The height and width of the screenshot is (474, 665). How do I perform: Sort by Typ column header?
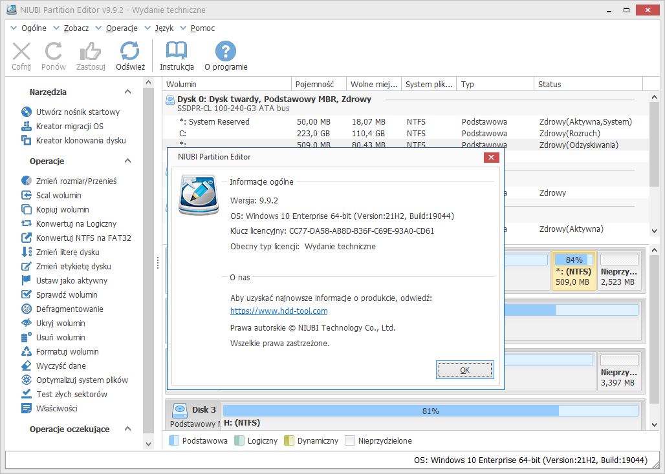point(496,84)
